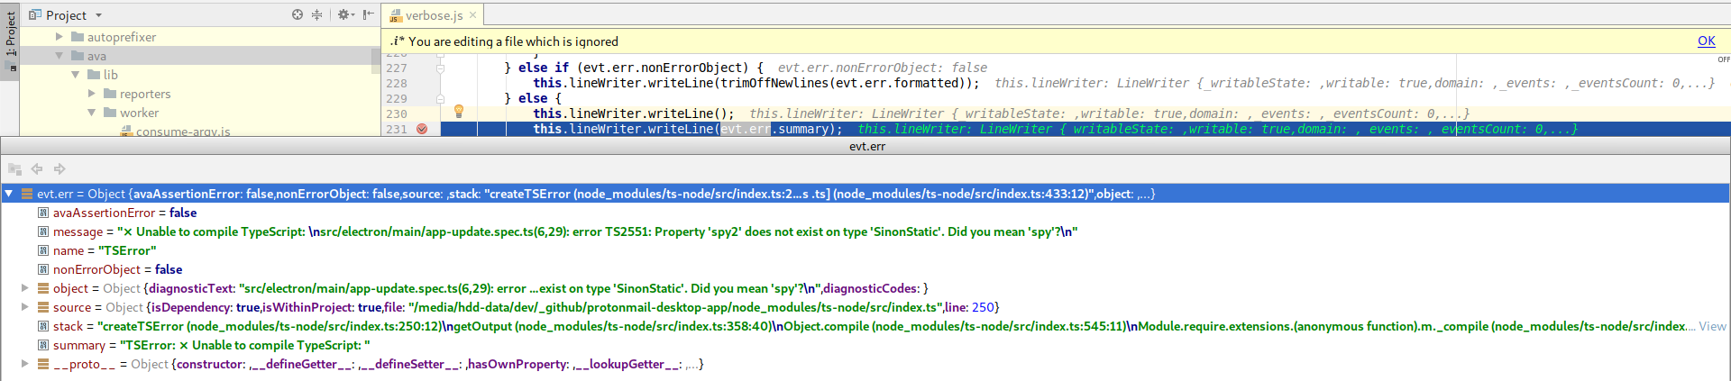This screenshot has width=1731, height=381.
Task: Open consume-argv.js in the project tree
Action: click(x=183, y=132)
